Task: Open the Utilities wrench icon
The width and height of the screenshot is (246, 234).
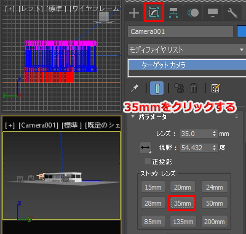Action: click(232, 13)
